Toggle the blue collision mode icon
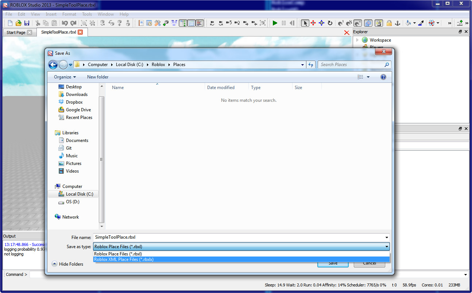Image resolution: width=472 pixels, height=293 pixels. tap(368, 23)
